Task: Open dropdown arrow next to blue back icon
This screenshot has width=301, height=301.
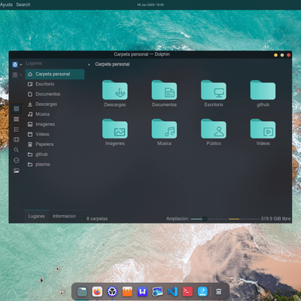Action: click(21, 65)
